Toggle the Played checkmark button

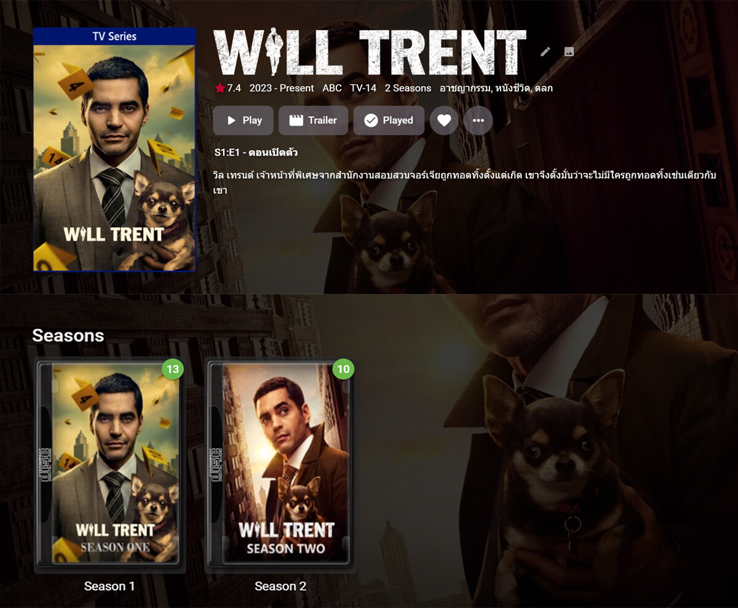[389, 121]
